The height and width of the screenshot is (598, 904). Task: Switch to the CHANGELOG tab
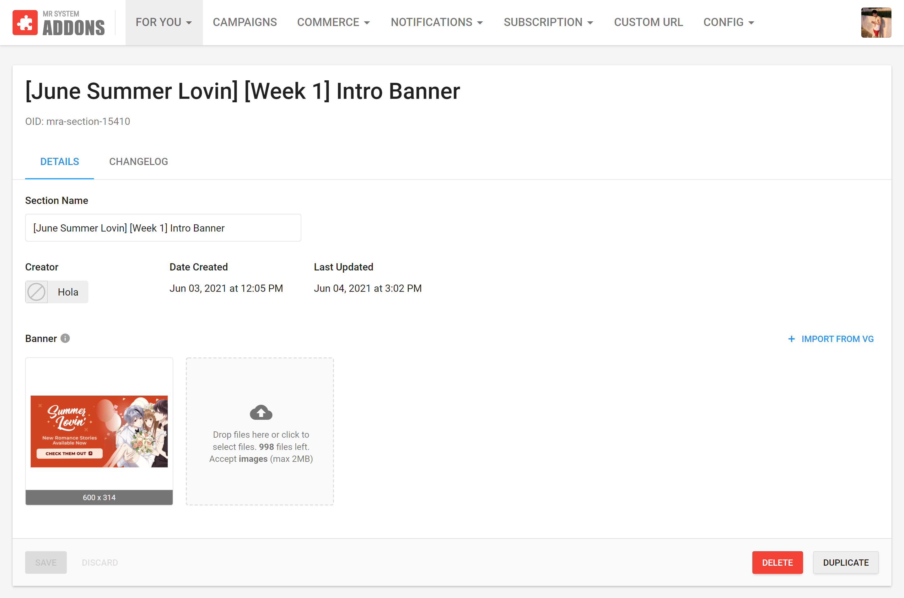point(138,162)
